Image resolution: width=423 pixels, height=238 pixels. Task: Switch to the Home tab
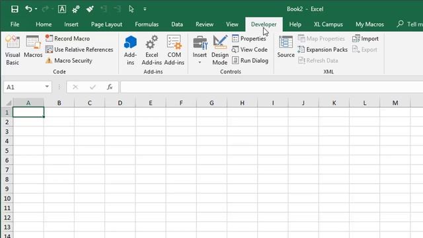click(44, 24)
